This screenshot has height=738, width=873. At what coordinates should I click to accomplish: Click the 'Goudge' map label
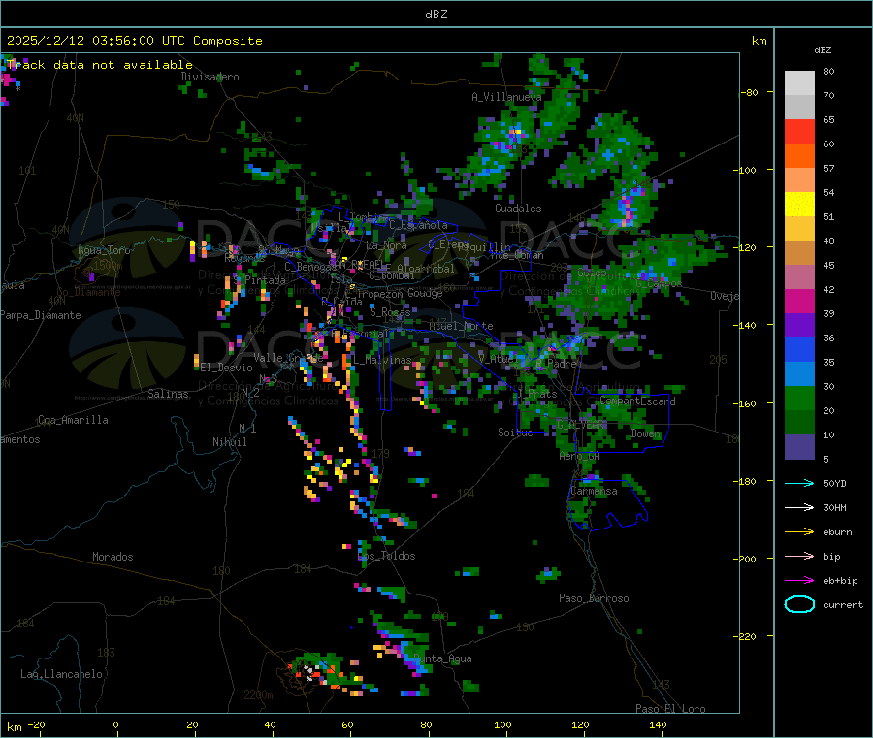[x=425, y=293]
